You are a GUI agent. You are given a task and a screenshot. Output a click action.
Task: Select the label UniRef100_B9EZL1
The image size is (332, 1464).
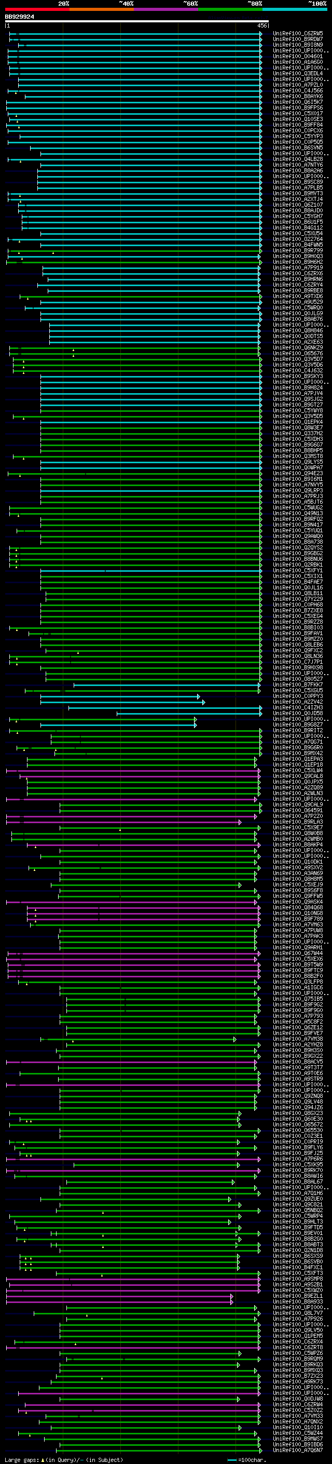point(298,1296)
